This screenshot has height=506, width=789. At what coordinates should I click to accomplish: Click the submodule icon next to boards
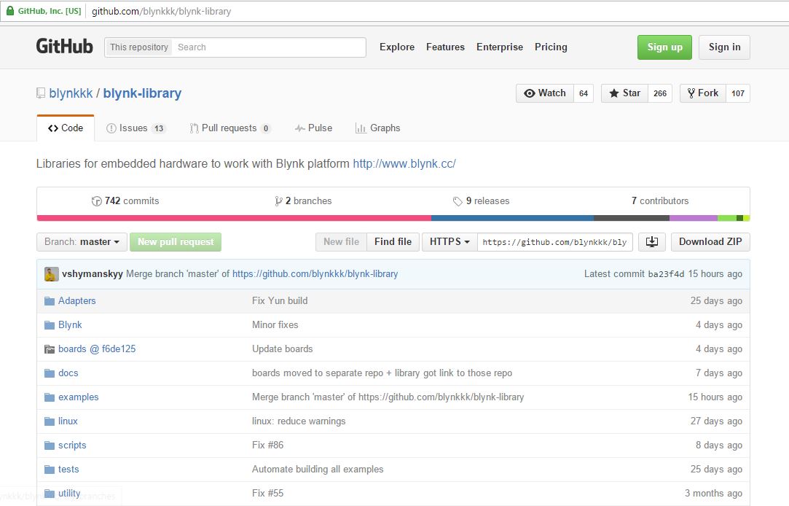[x=50, y=349]
